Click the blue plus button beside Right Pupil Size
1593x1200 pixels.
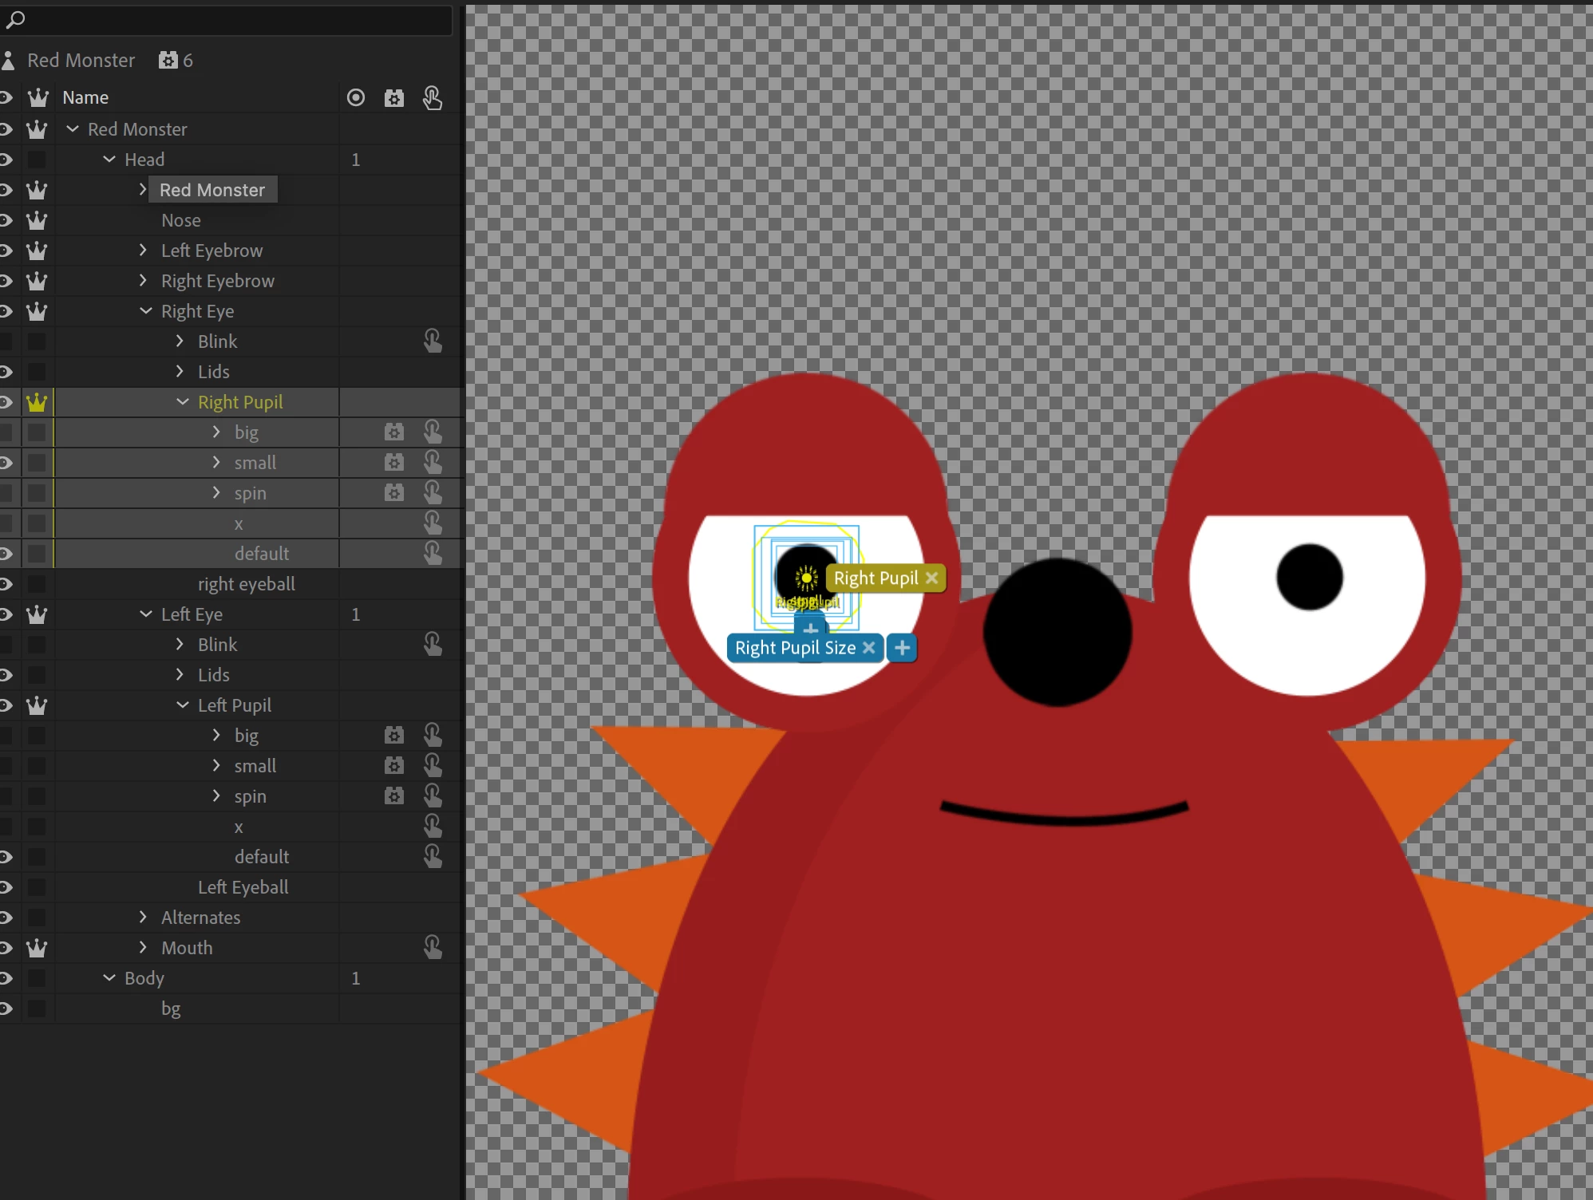pyautogui.click(x=902, y=648)
